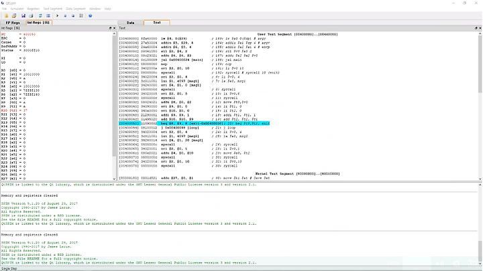Click the Print icon in toolbar
483x271 pixels.
pos(31,15)
